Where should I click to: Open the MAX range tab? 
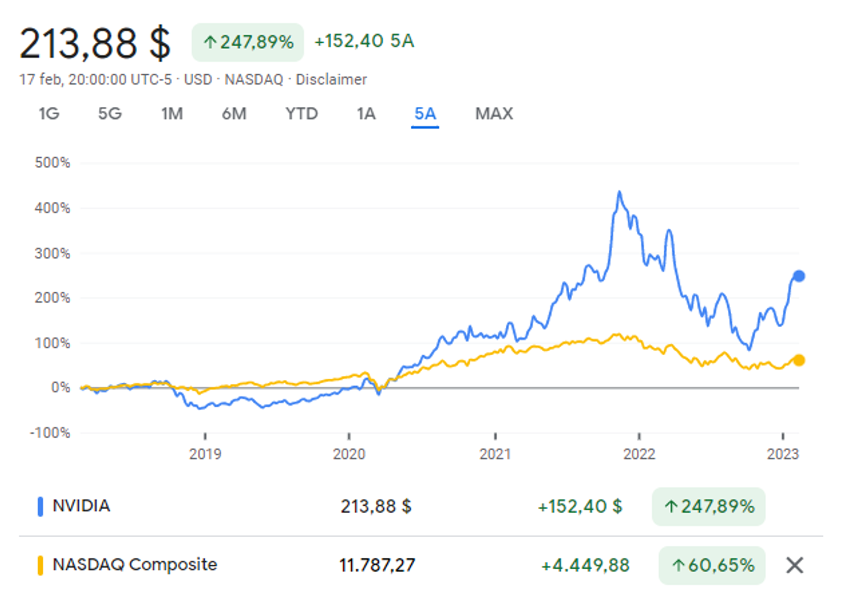494,114
